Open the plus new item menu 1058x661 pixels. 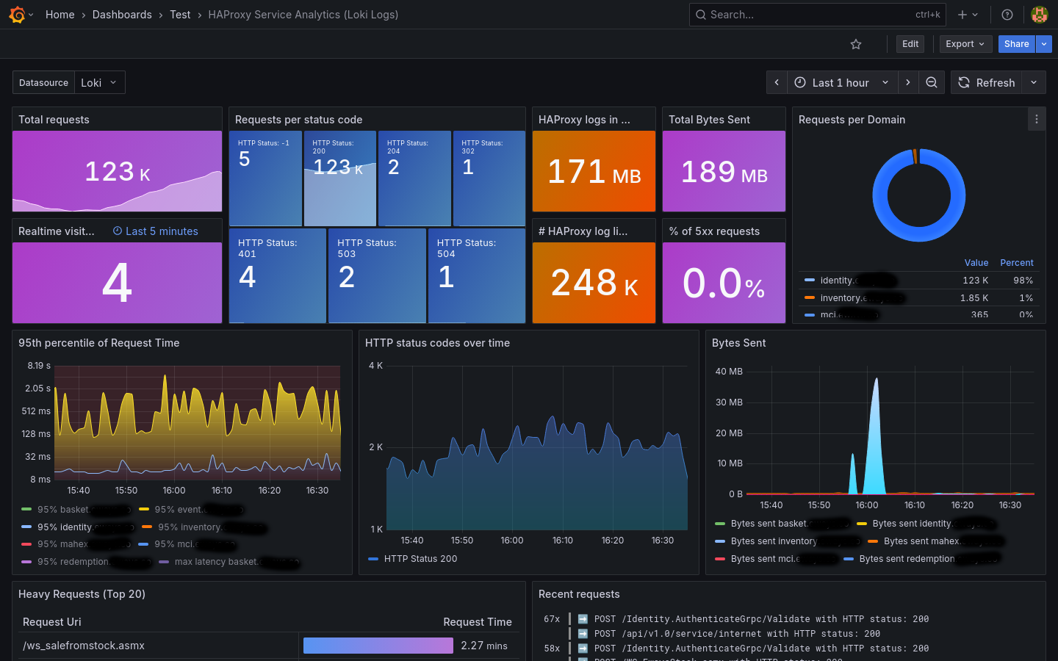click(x=968, y=15)
